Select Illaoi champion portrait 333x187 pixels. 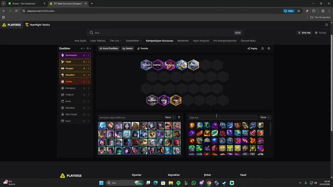click(x=135, y=126)
